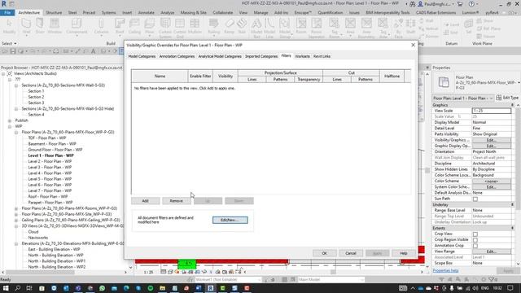The image size is (521, 293).
Task: Expand the Floor Plans MFX-Rooms_WIP group
Action: pos(16,208)
